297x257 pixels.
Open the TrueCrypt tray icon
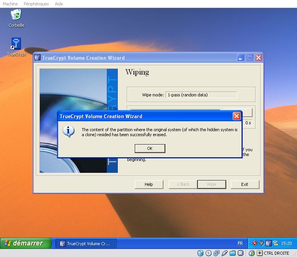click(268, 243)
